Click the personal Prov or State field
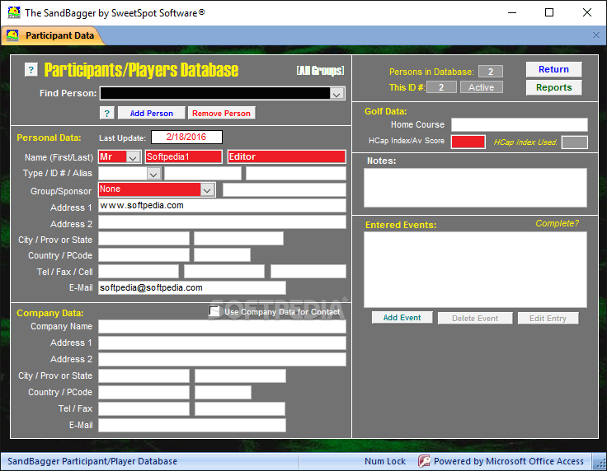 click(x=238, y=239)
